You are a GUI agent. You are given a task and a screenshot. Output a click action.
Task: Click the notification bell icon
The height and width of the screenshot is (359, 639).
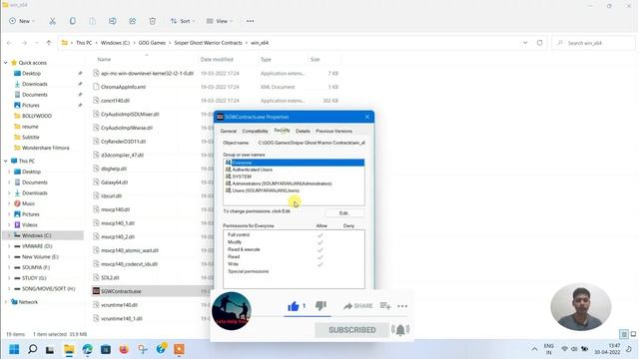pos(400,330)
